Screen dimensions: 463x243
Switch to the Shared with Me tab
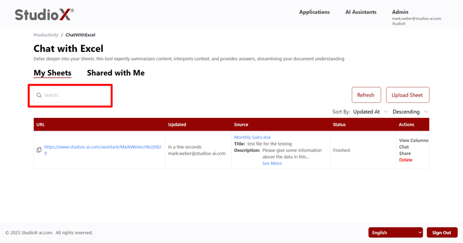tap(115, 73)
